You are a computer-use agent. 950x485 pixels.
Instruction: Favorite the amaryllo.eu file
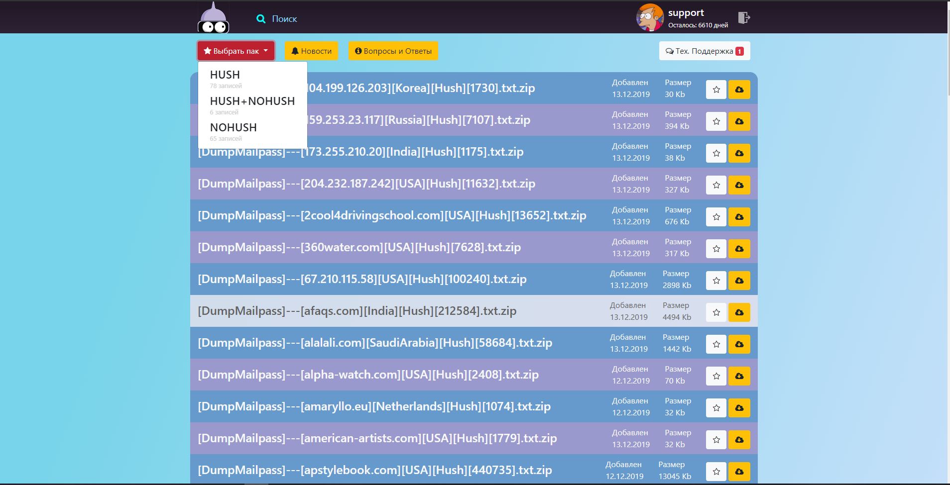[x=716, y=408]
